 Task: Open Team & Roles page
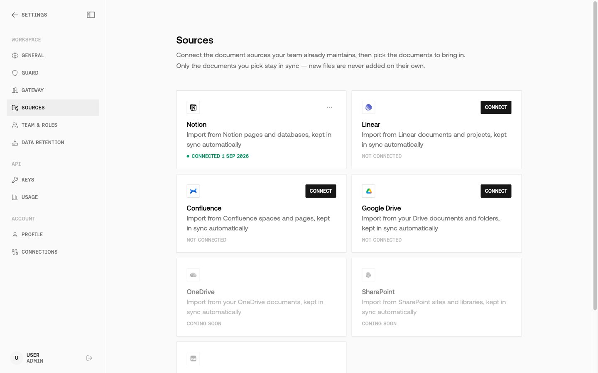[x=53, y=125]
